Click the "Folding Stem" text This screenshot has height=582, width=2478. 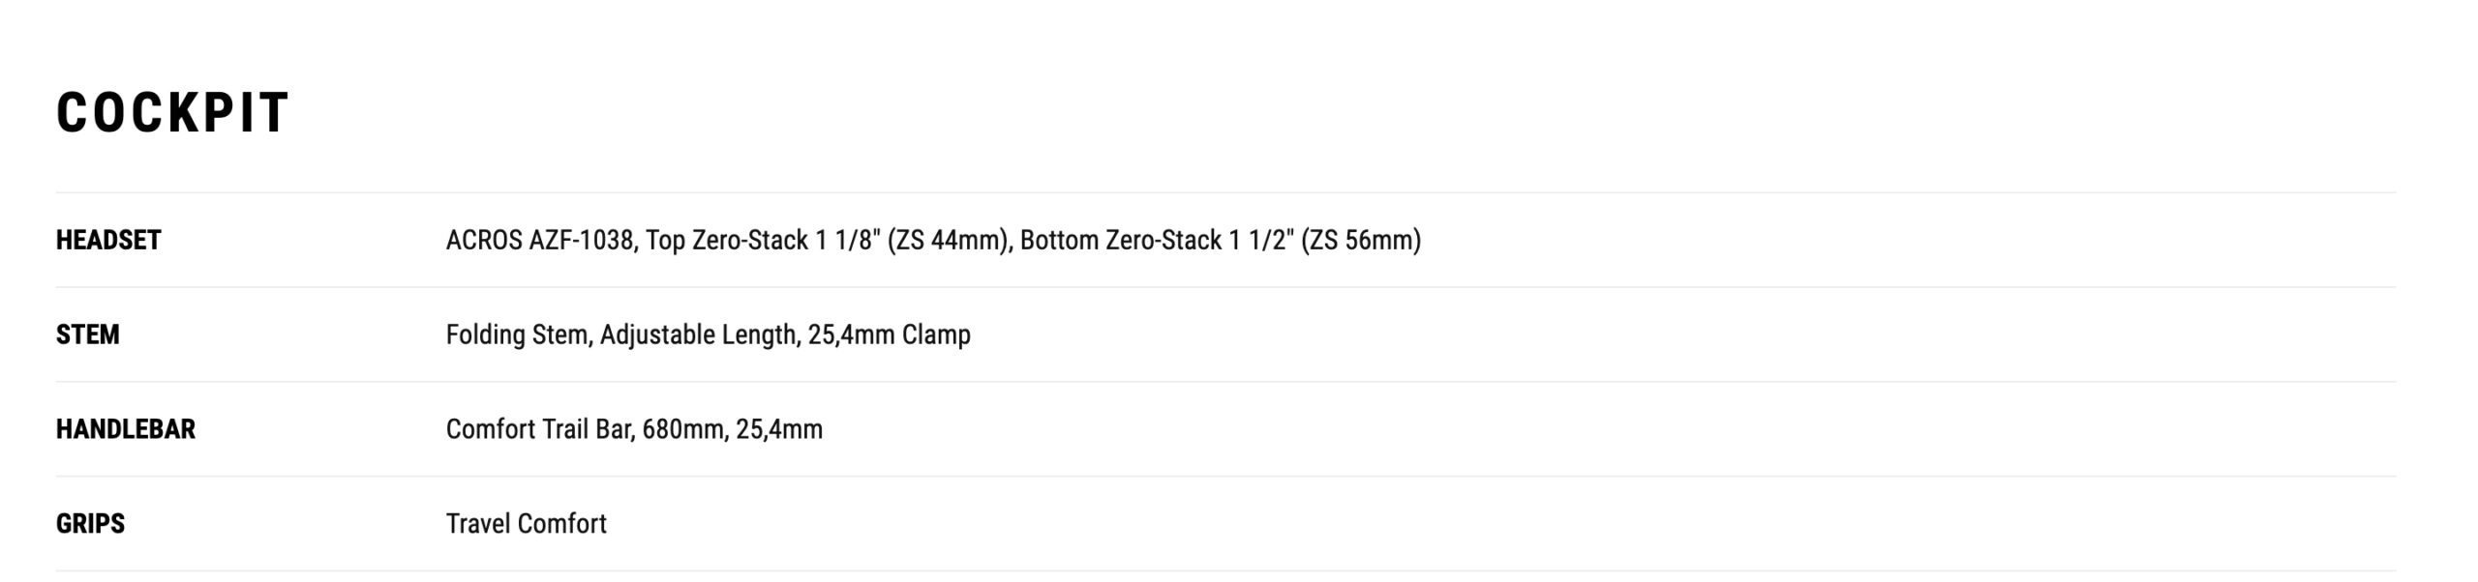pyautogui.click(x=518, y=335)
